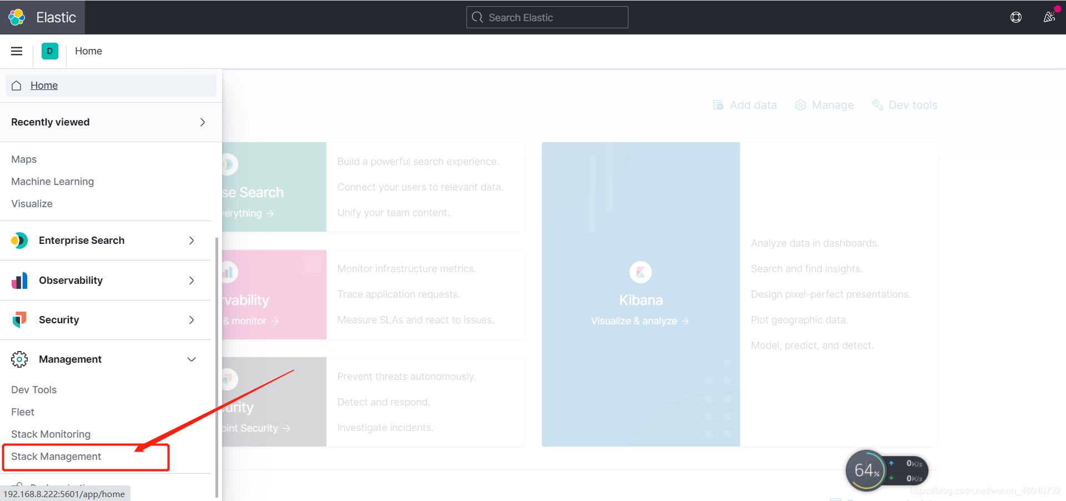The height and width of the screenshot is (501, 1066).
Task: Toggle the hamburger navigation menu
Action: (x=17, y=51)
